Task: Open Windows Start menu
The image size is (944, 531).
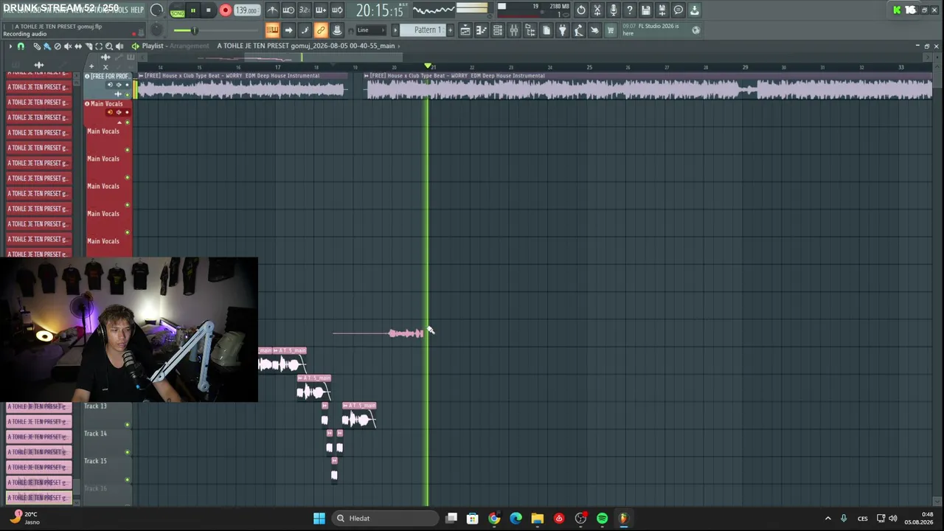Action: 319,518
